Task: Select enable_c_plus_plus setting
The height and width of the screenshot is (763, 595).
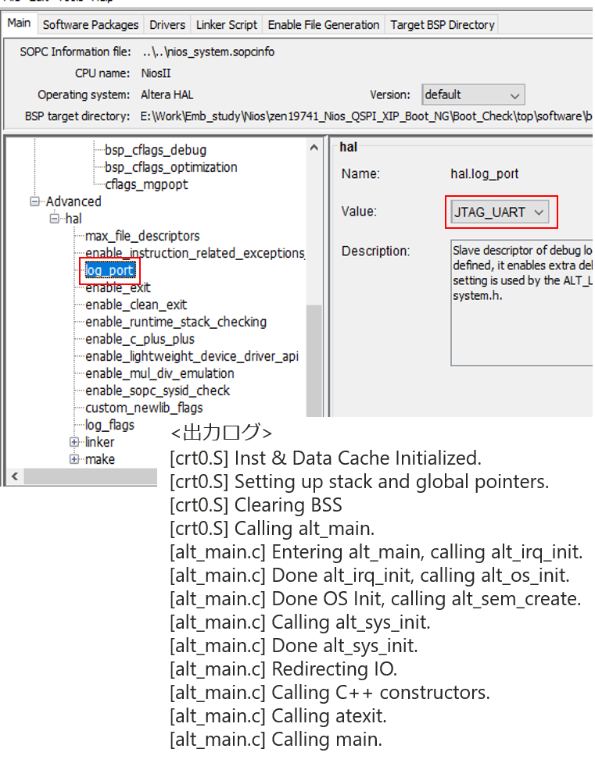Action: coord(140,339)
